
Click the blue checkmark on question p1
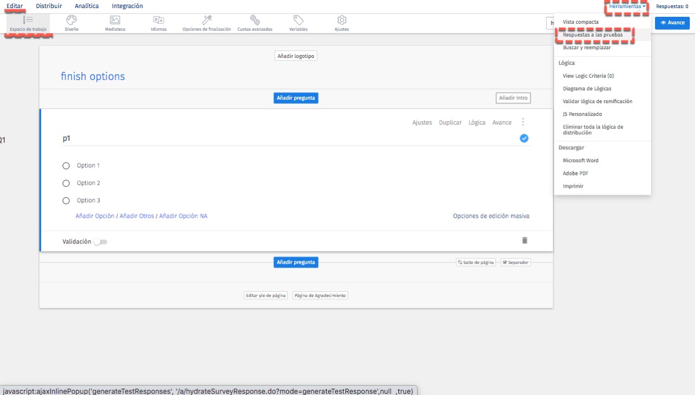524,138
